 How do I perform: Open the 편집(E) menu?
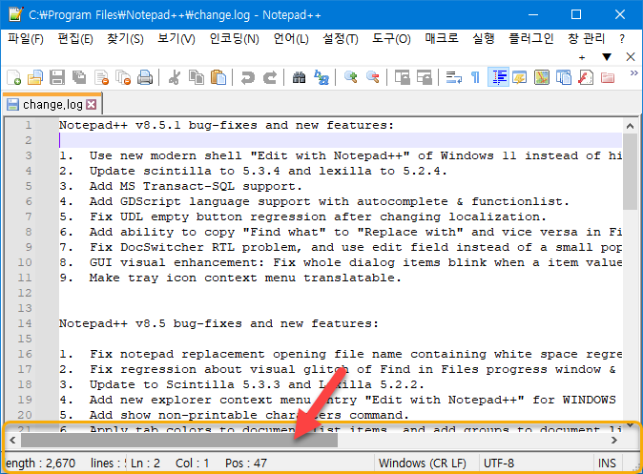[75, 39]
